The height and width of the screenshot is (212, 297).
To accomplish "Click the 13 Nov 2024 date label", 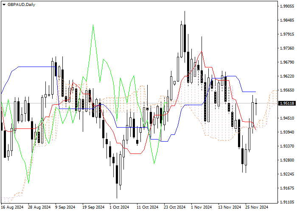I will tap(230, 207).
